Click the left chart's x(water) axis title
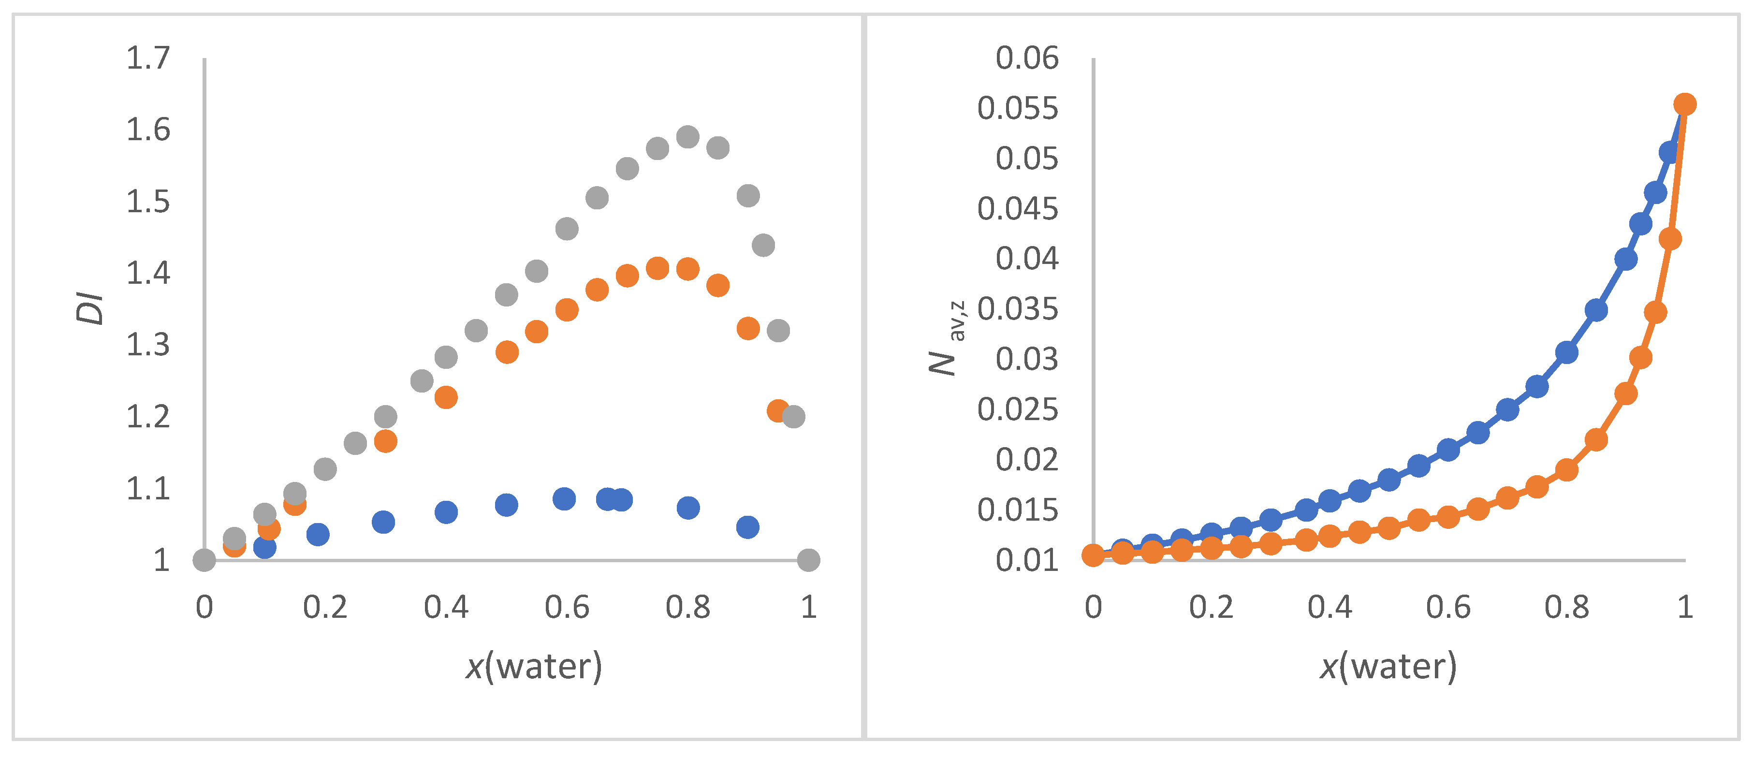Image resolution: width=1753 pixels, height=758 pixels. [x=534, y=666]
